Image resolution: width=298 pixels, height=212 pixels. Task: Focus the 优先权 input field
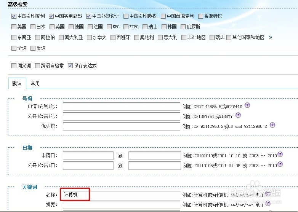tap(122, 126)
